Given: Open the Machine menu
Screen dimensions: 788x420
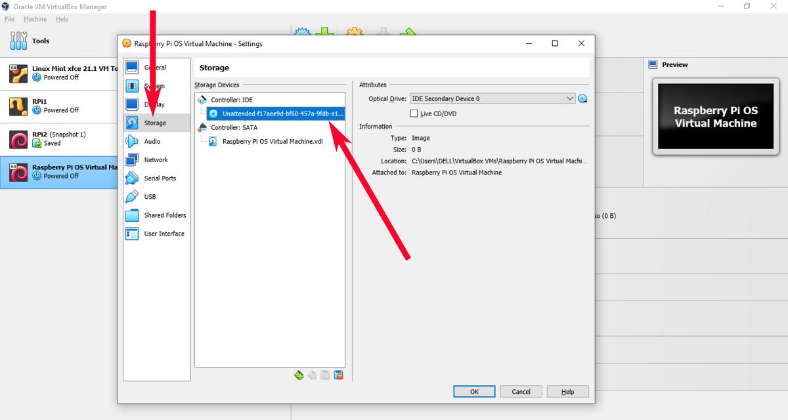Looking at the screenshot, I should tap(35, 19).
